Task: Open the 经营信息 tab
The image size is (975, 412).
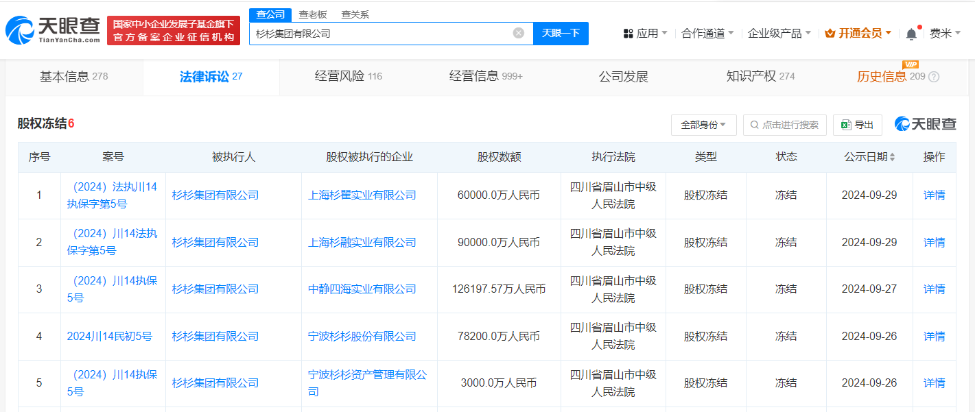Action: pos(486,77)
